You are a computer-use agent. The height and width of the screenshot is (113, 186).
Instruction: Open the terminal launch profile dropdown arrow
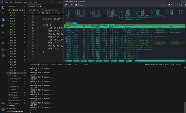168,65
